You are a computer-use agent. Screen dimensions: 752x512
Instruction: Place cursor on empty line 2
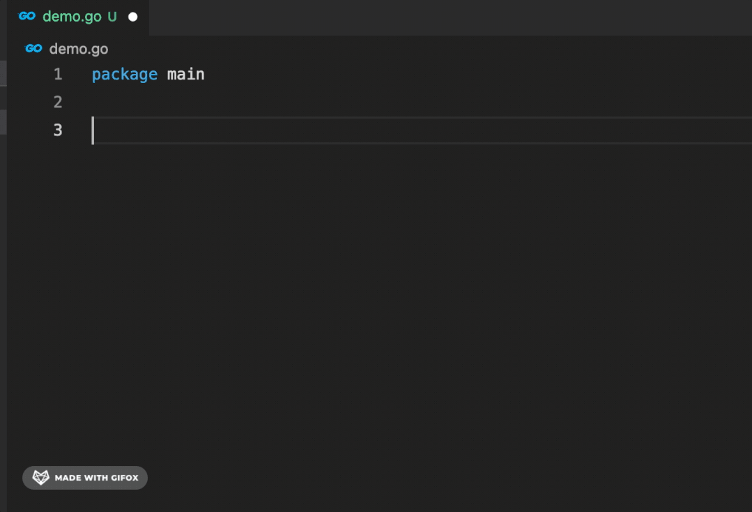[279, 102]
